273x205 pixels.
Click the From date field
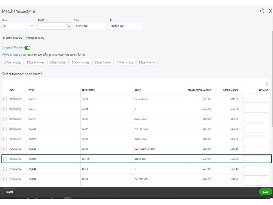[90, 26]
